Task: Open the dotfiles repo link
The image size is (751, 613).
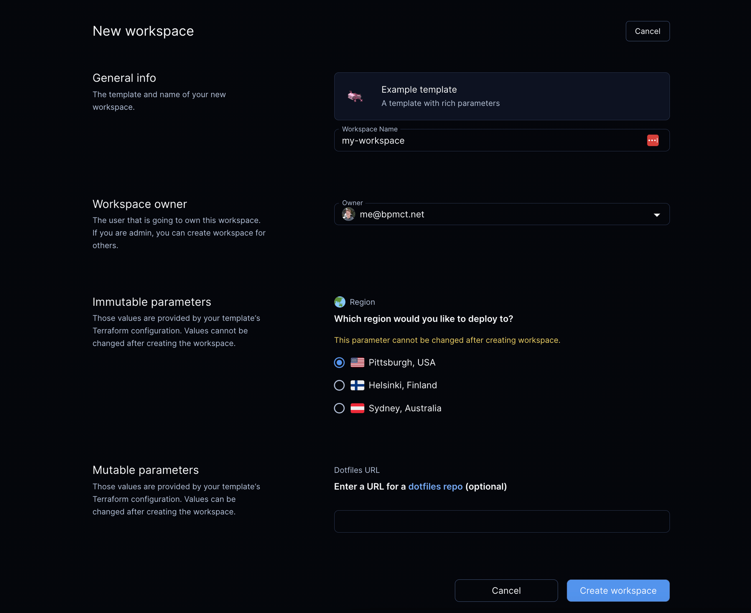Action: tap(435, 486)
